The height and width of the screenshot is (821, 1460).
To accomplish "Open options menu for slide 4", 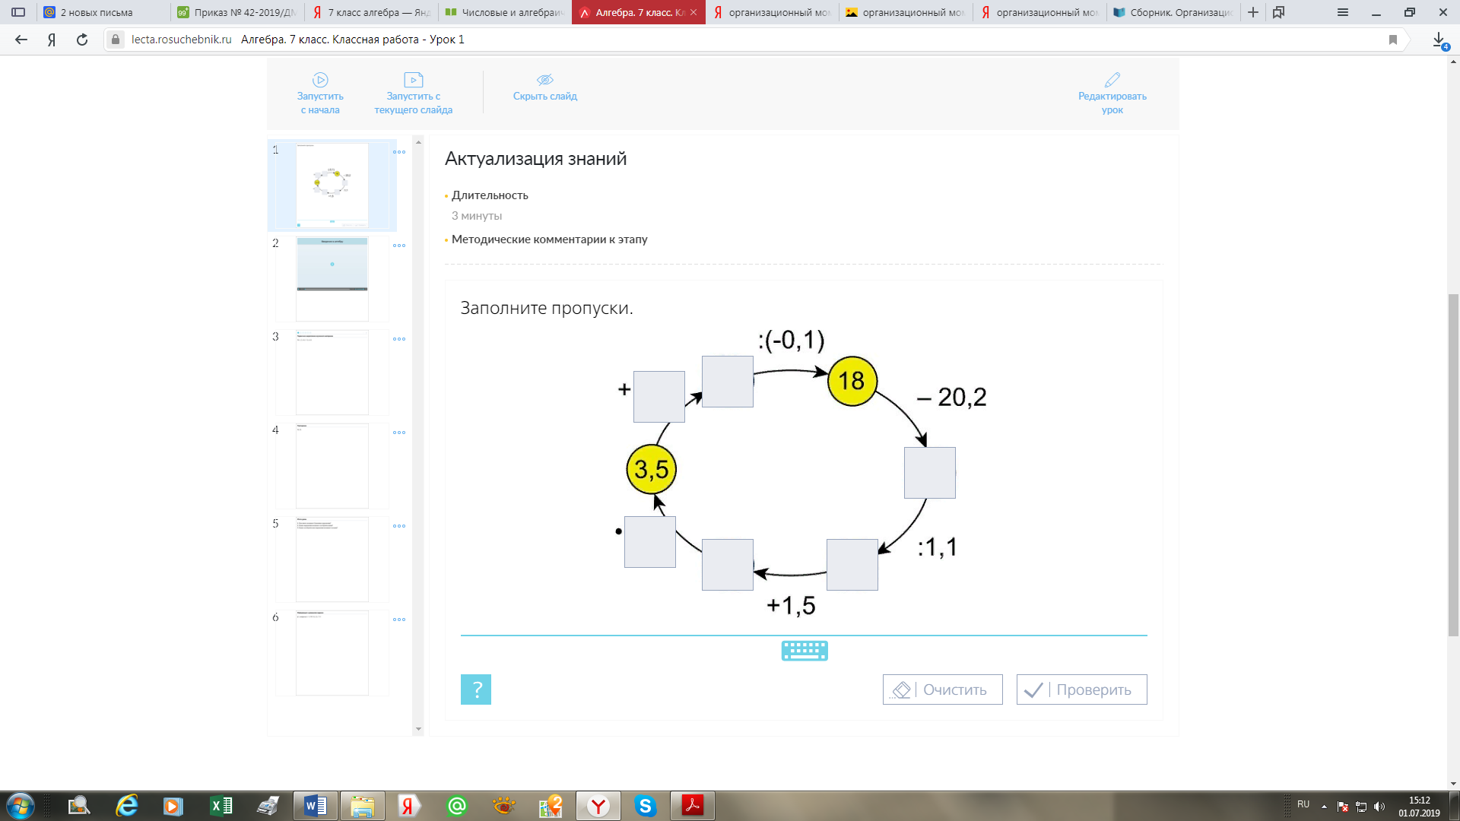I will point(399,433).
